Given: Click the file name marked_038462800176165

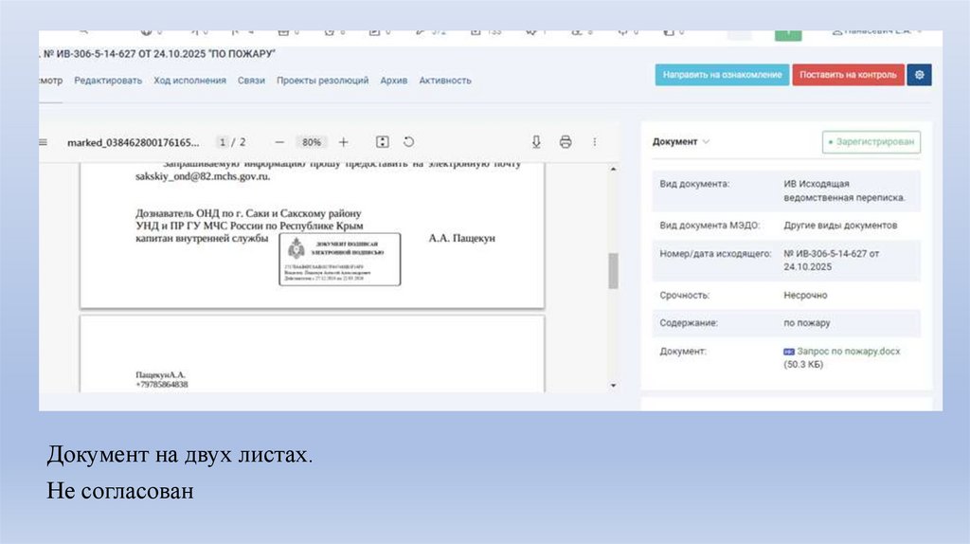Looking at the screenshot, I should 134,143.
